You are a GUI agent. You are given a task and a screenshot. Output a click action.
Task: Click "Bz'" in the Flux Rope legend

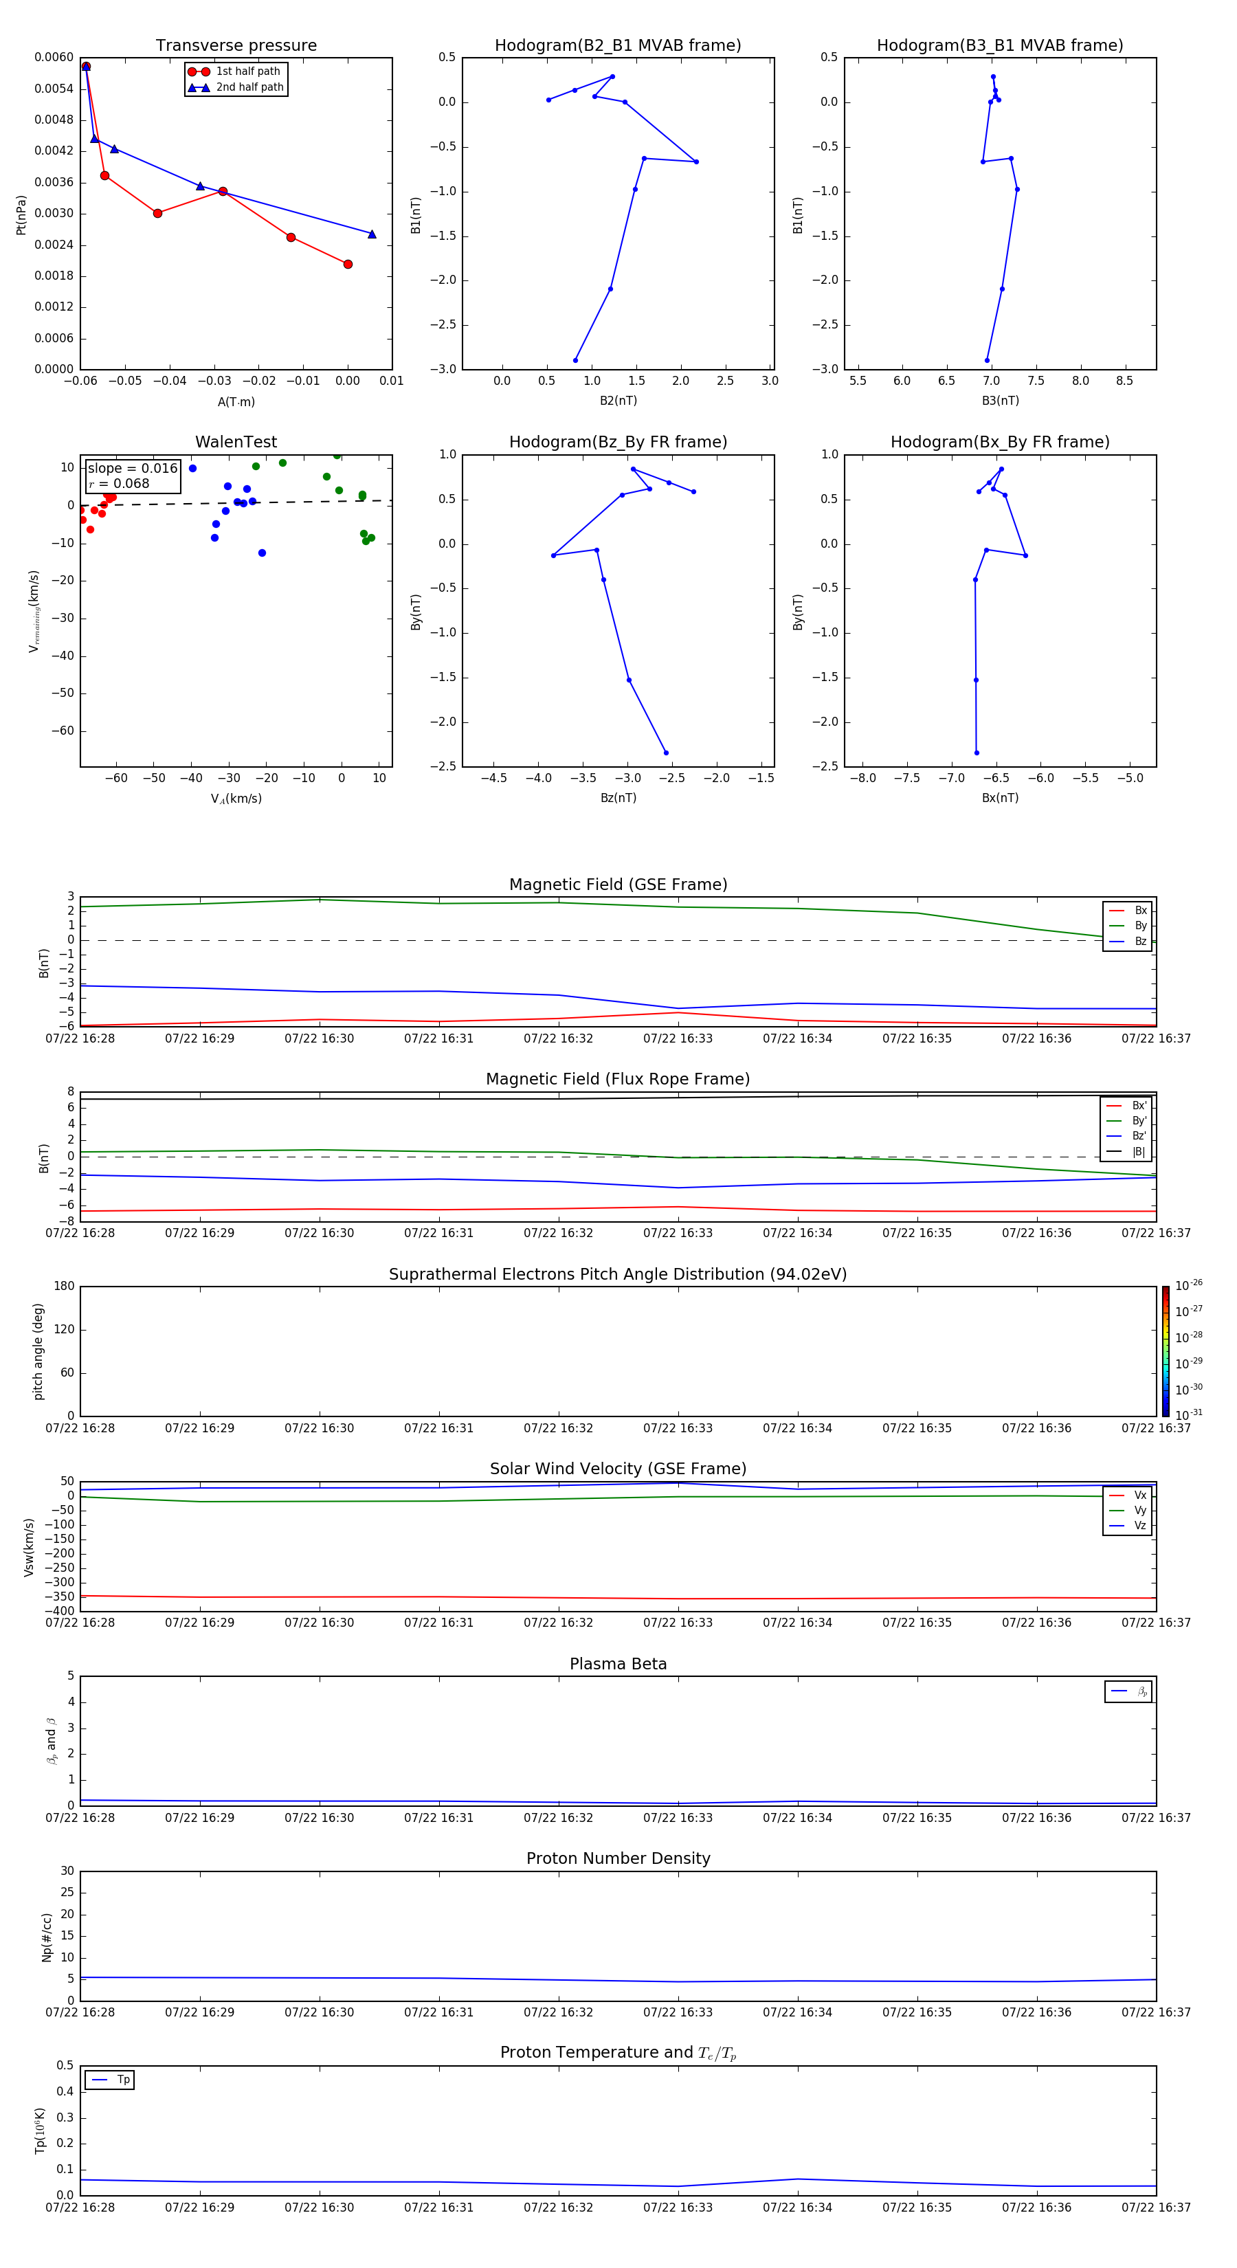pyautogui.click(x=1139, y=1137)
